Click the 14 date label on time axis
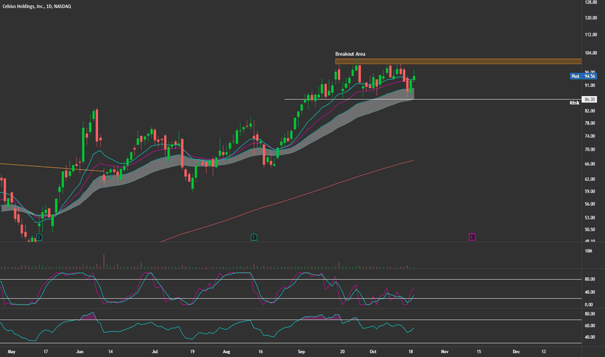 [110, 352]
